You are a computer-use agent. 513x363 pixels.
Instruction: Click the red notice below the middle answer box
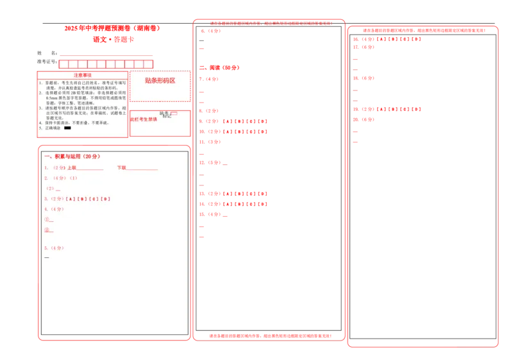[270, 336]
